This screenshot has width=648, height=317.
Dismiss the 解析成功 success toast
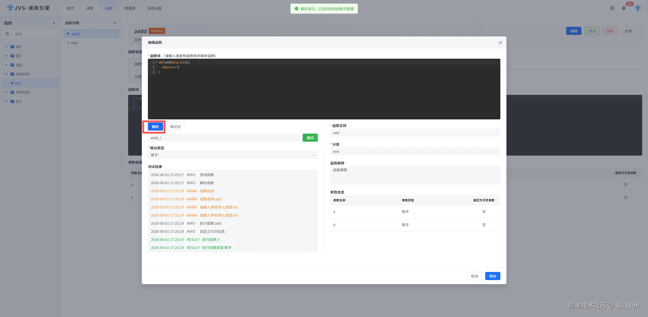click(x=324, y=9)
